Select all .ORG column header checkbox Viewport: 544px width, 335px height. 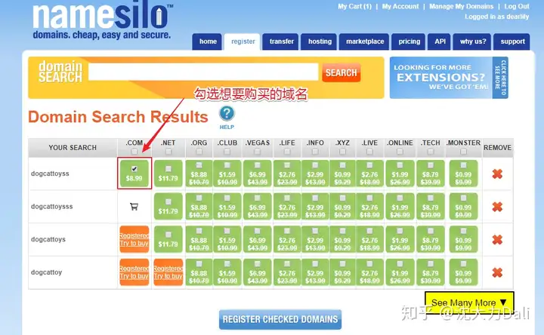(x=199, y=152)
